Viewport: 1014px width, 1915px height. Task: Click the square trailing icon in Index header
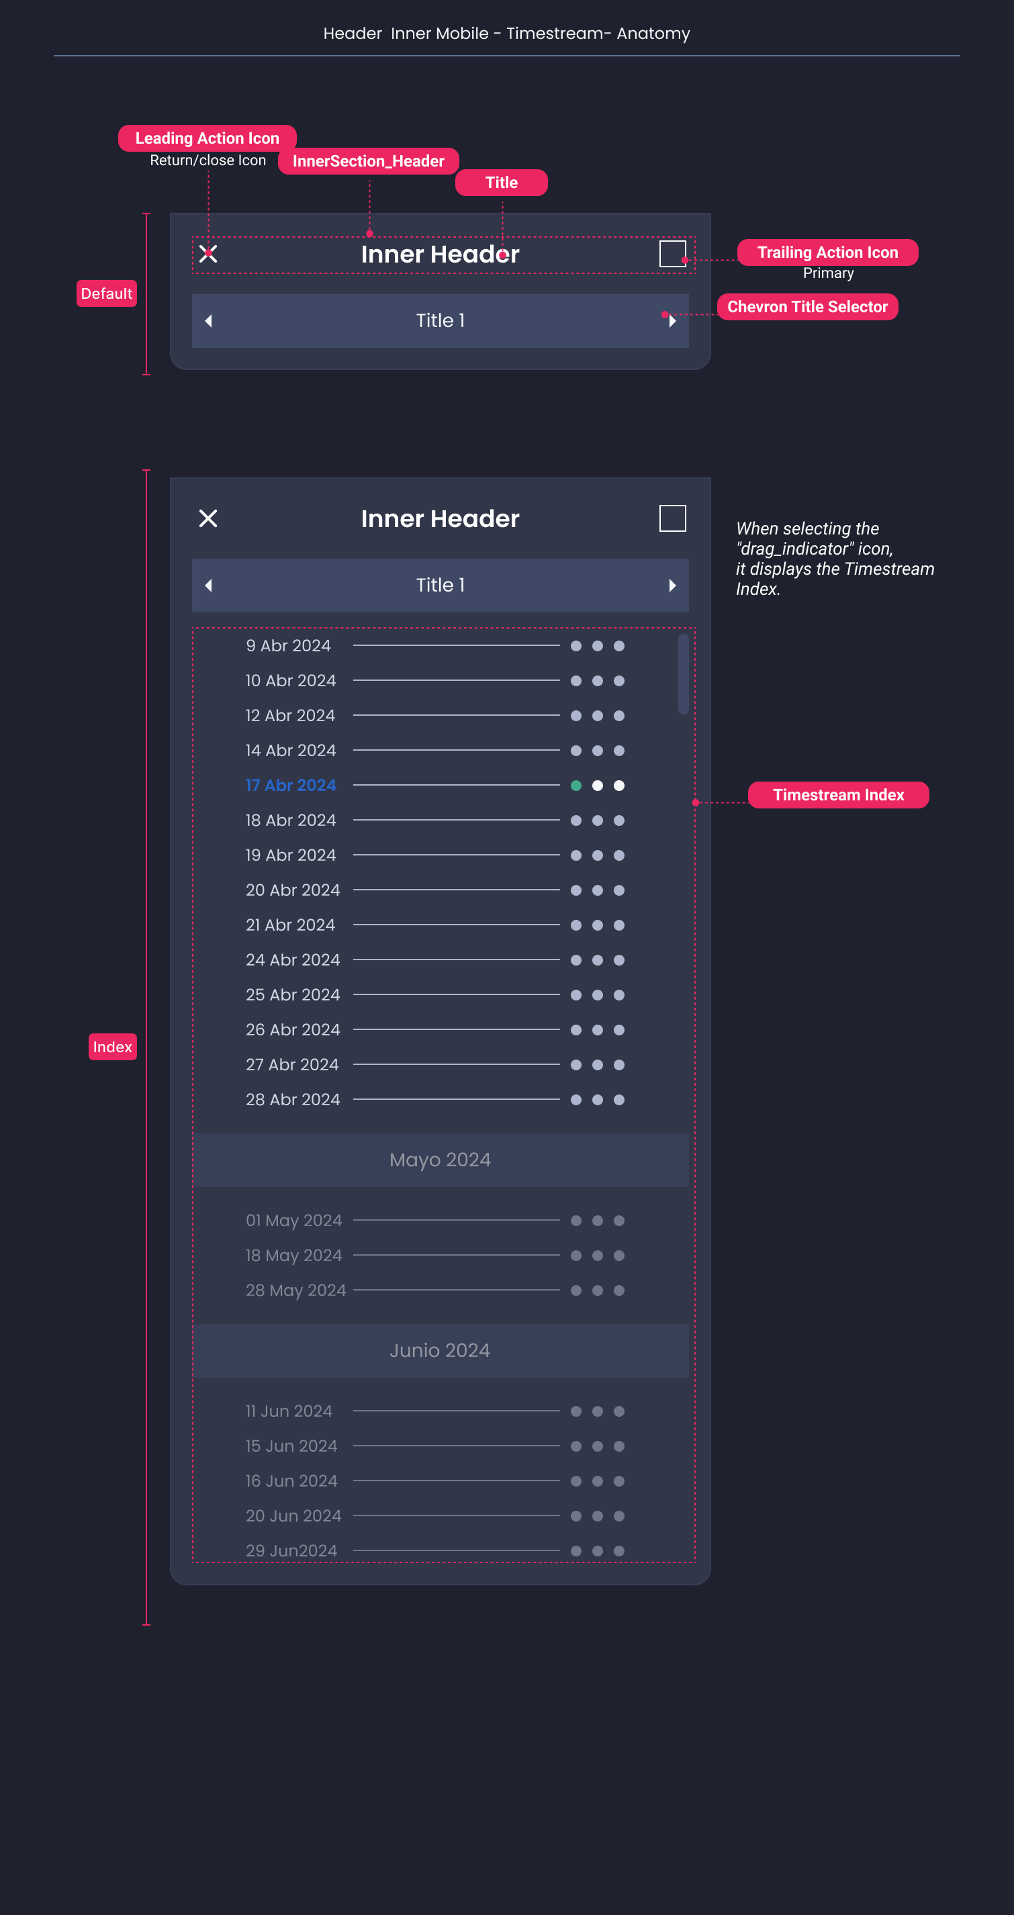[672, 518]
